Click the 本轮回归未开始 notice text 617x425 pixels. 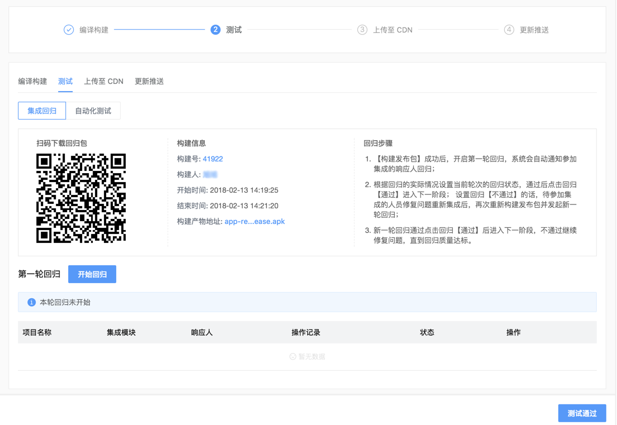(x=65, y=302)
